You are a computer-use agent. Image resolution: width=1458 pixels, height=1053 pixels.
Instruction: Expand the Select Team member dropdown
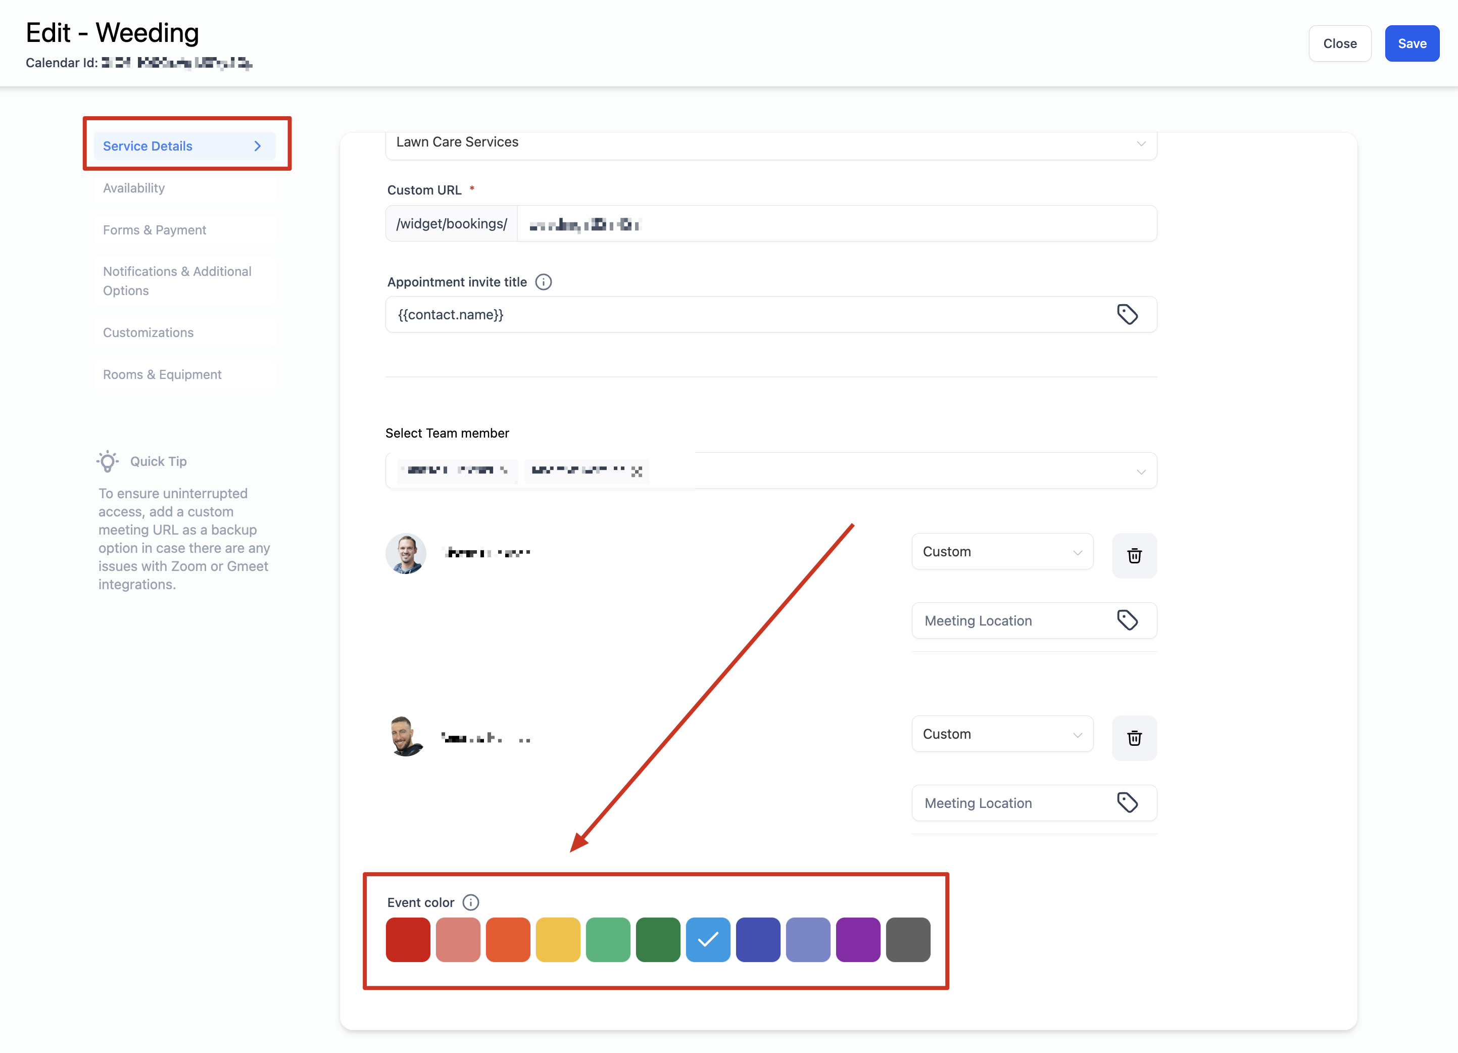coord(1140,471)
